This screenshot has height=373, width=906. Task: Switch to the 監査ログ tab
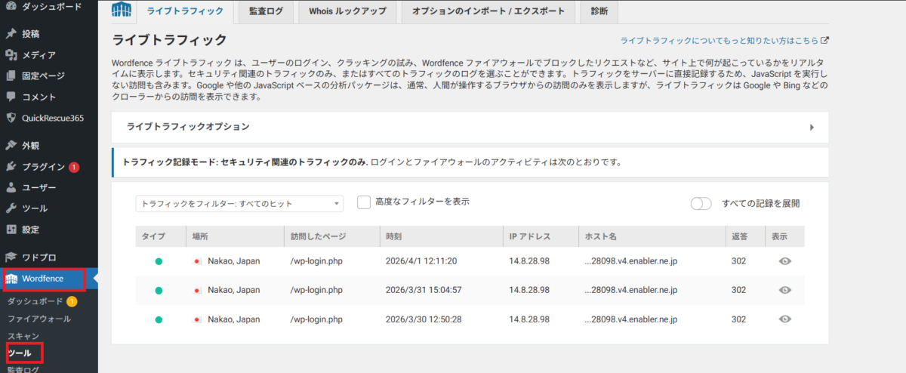coord(267,11)
